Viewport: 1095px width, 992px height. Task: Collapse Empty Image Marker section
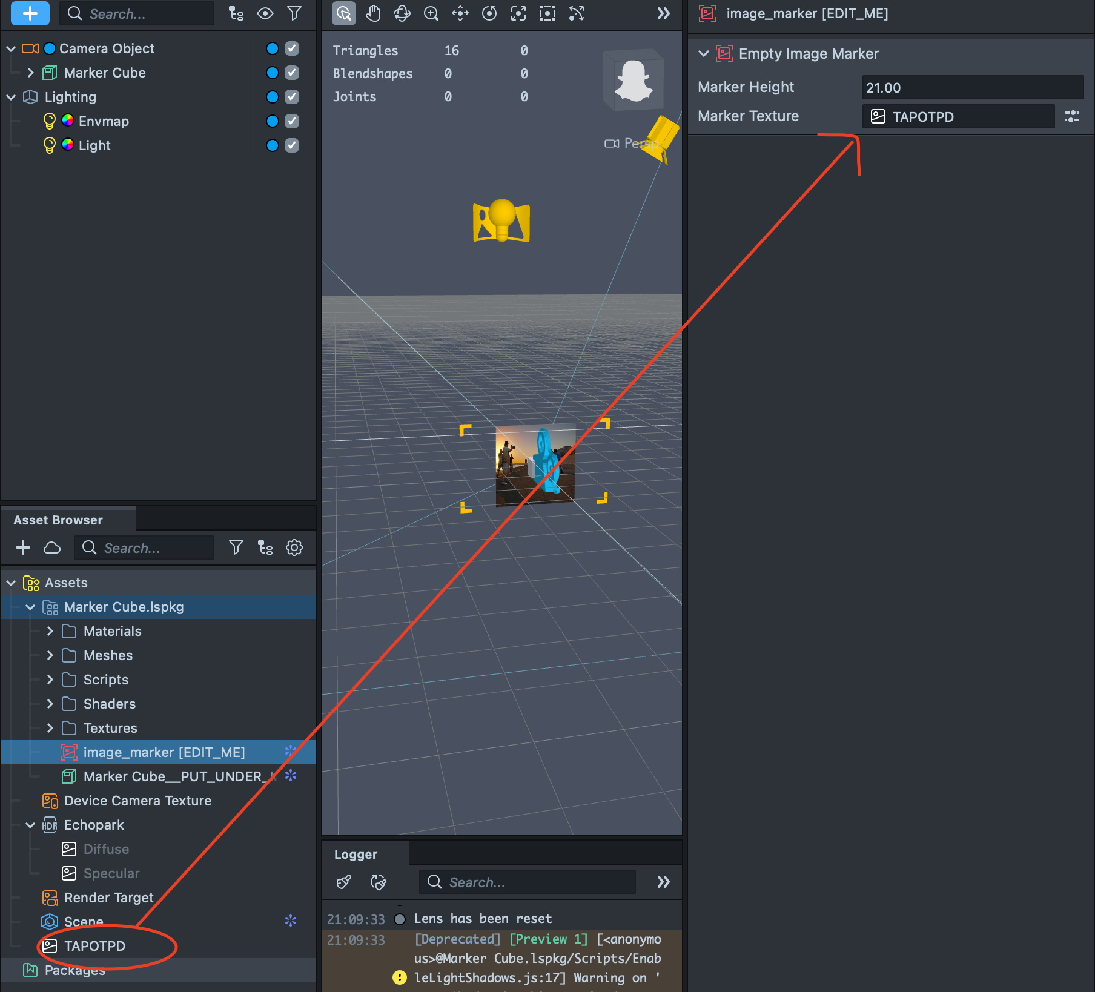[x=704, y=53]
